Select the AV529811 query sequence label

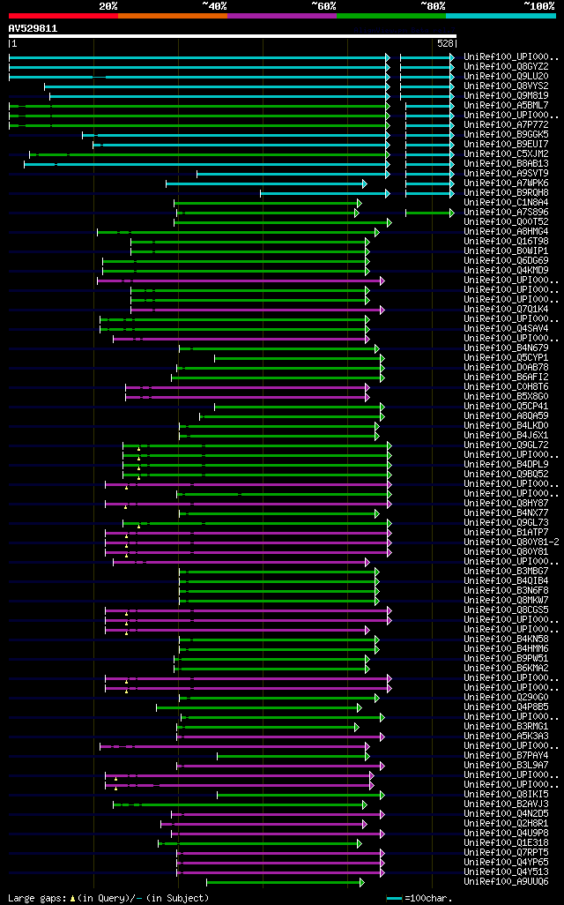point(33,28)
